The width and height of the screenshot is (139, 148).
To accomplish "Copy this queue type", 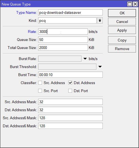I will tap(122, 40).
